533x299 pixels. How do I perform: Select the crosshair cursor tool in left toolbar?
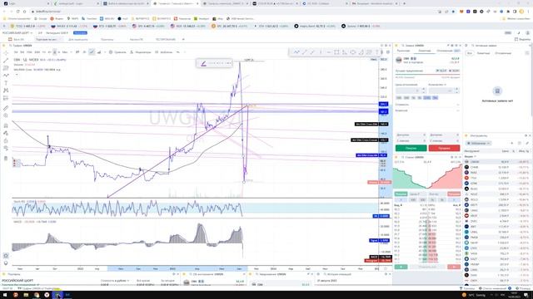(6, 53)
